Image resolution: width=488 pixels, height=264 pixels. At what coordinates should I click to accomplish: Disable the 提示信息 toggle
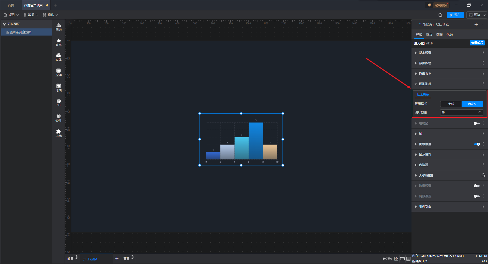click(x=477, y=144)
